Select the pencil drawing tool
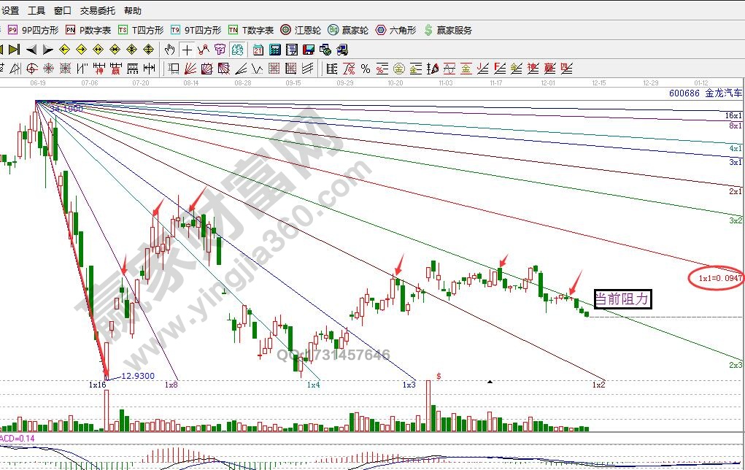The height and width of the screenshot is (470, 745). (x=433, y=69)
